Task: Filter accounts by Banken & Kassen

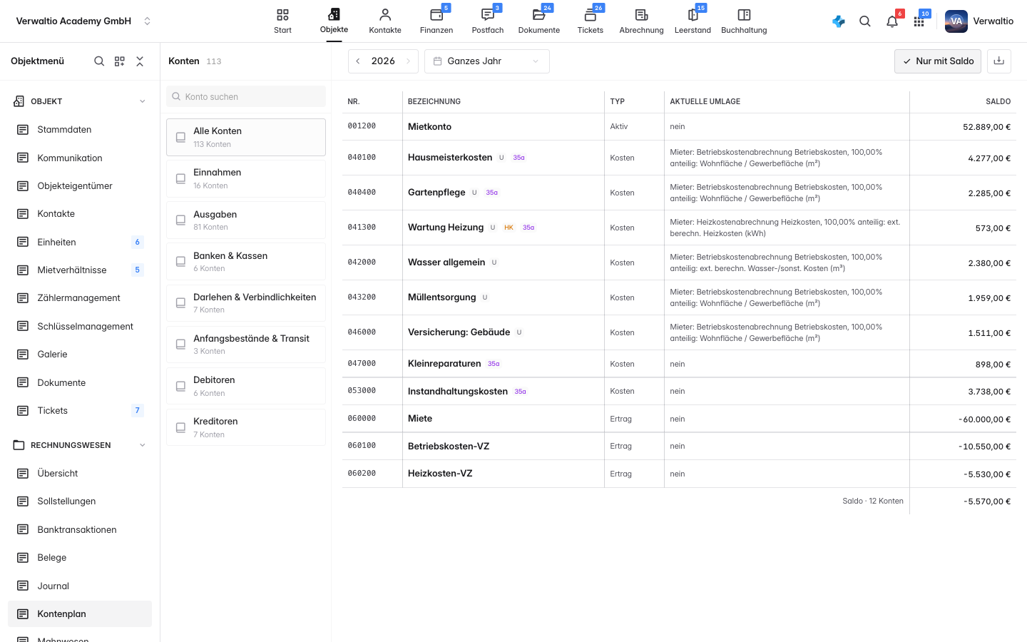Action: [x=246, y=261]
